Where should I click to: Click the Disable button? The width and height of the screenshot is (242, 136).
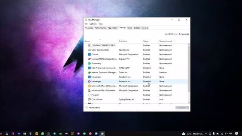182,108
